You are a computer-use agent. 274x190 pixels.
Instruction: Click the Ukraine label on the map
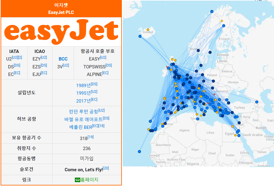coord(233,82)
